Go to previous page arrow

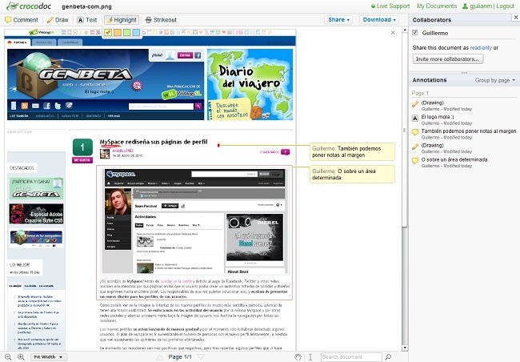160,357
